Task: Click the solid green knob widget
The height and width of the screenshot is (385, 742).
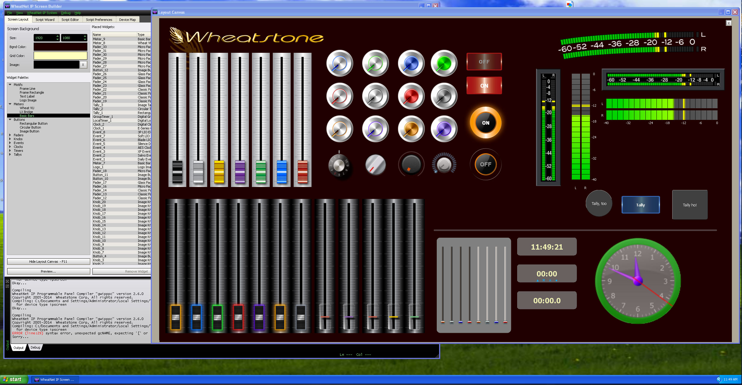Action: coord(444,63)
